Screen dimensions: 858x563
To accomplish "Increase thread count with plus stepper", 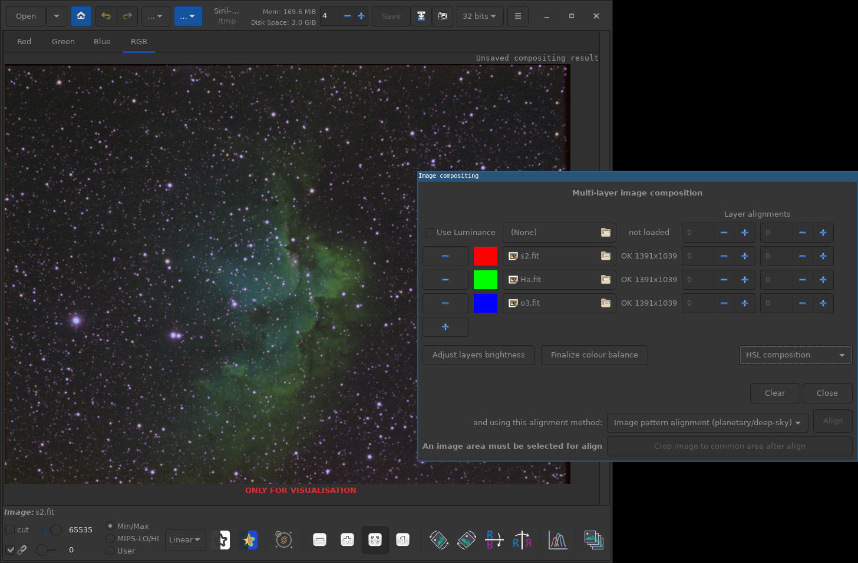I will pos(361,16).
